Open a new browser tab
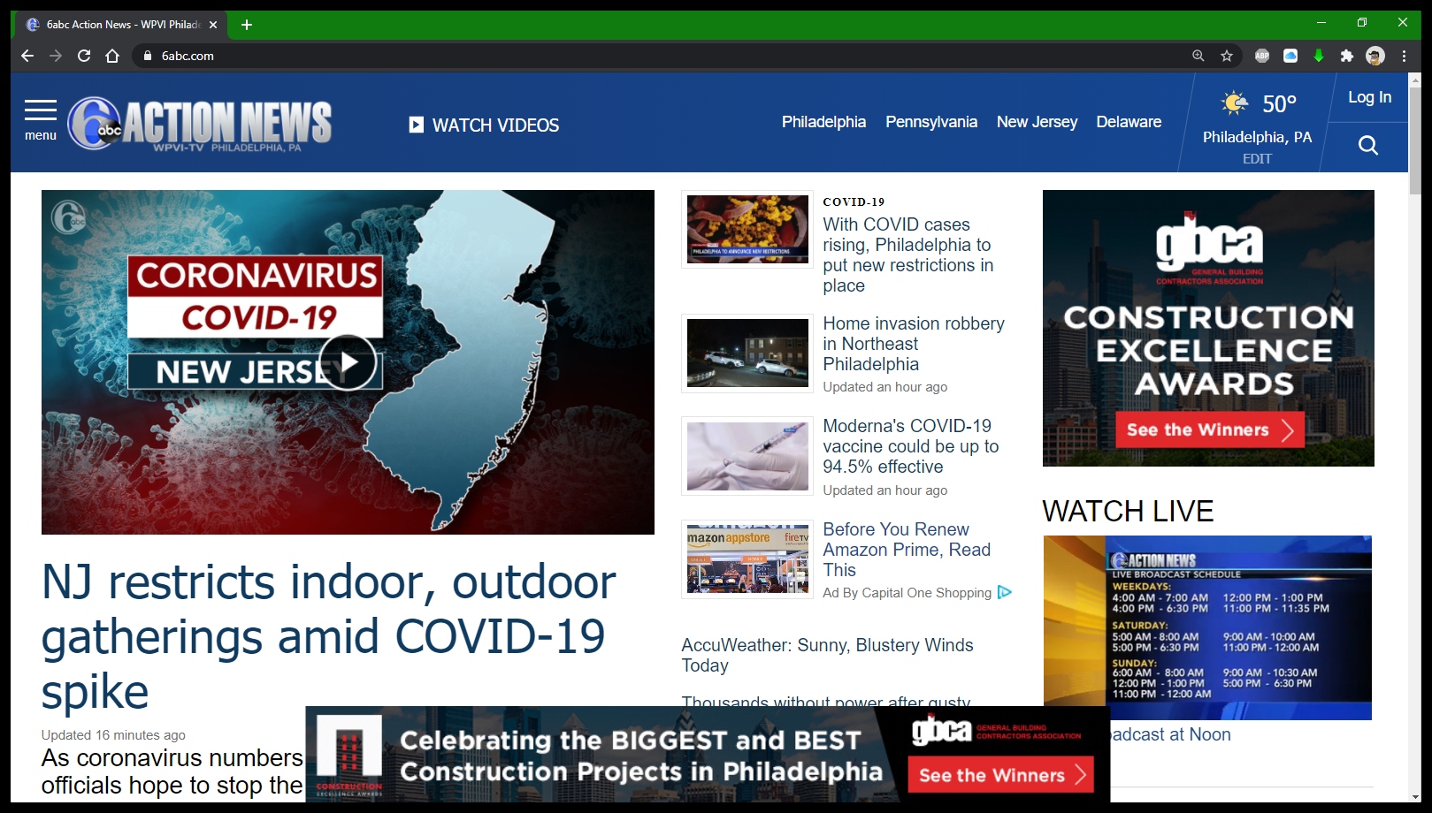 [247, 25]
